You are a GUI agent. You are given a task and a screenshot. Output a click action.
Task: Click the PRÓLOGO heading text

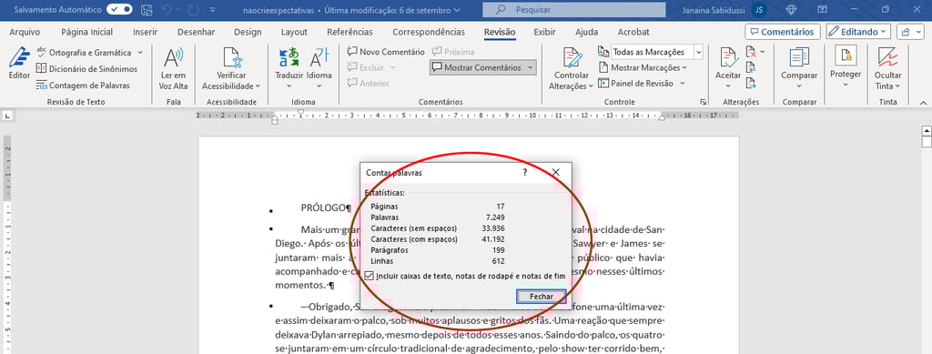point(326,207)
